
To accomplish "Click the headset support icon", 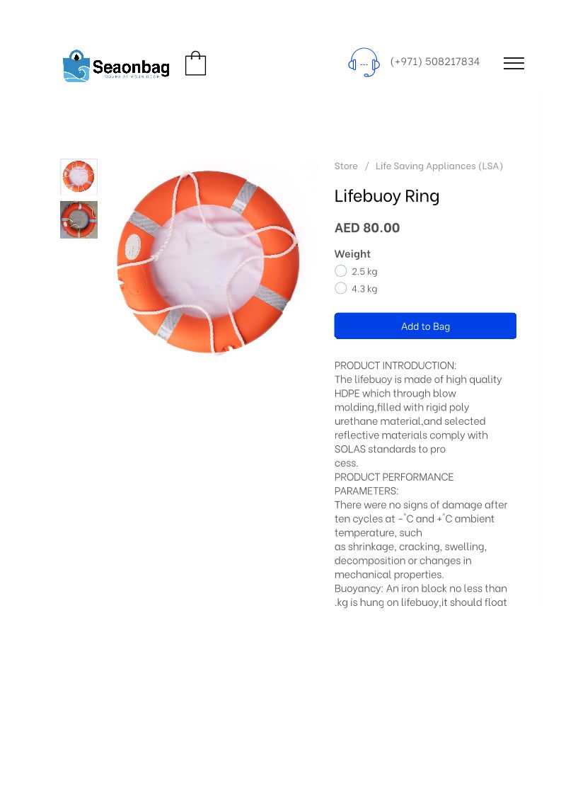I will coord(364,62).
